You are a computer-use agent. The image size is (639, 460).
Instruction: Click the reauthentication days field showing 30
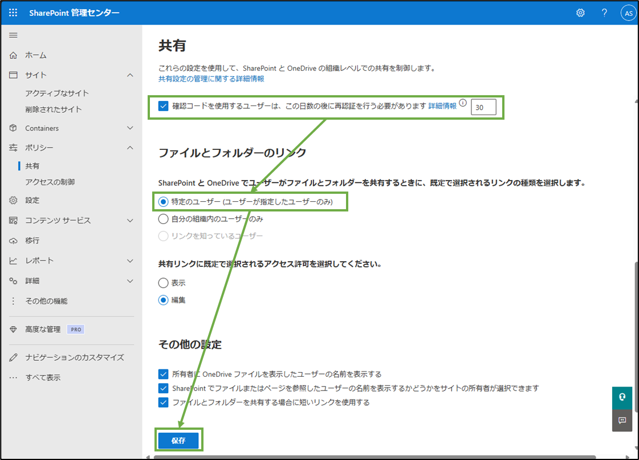pyautogui.click(x=483, y=107)
